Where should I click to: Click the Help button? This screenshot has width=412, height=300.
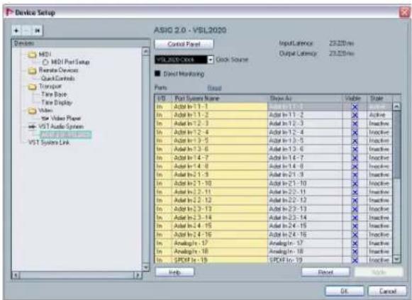point(174,272)
